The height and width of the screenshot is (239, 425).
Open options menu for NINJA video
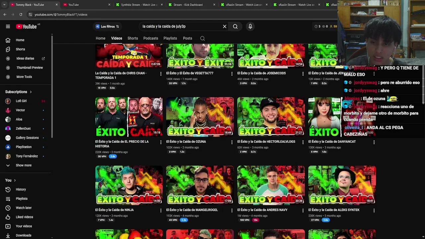coord(161,210)
